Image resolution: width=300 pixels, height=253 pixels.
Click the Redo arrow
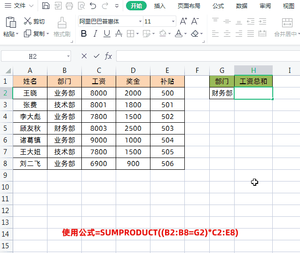click(105, 6)
